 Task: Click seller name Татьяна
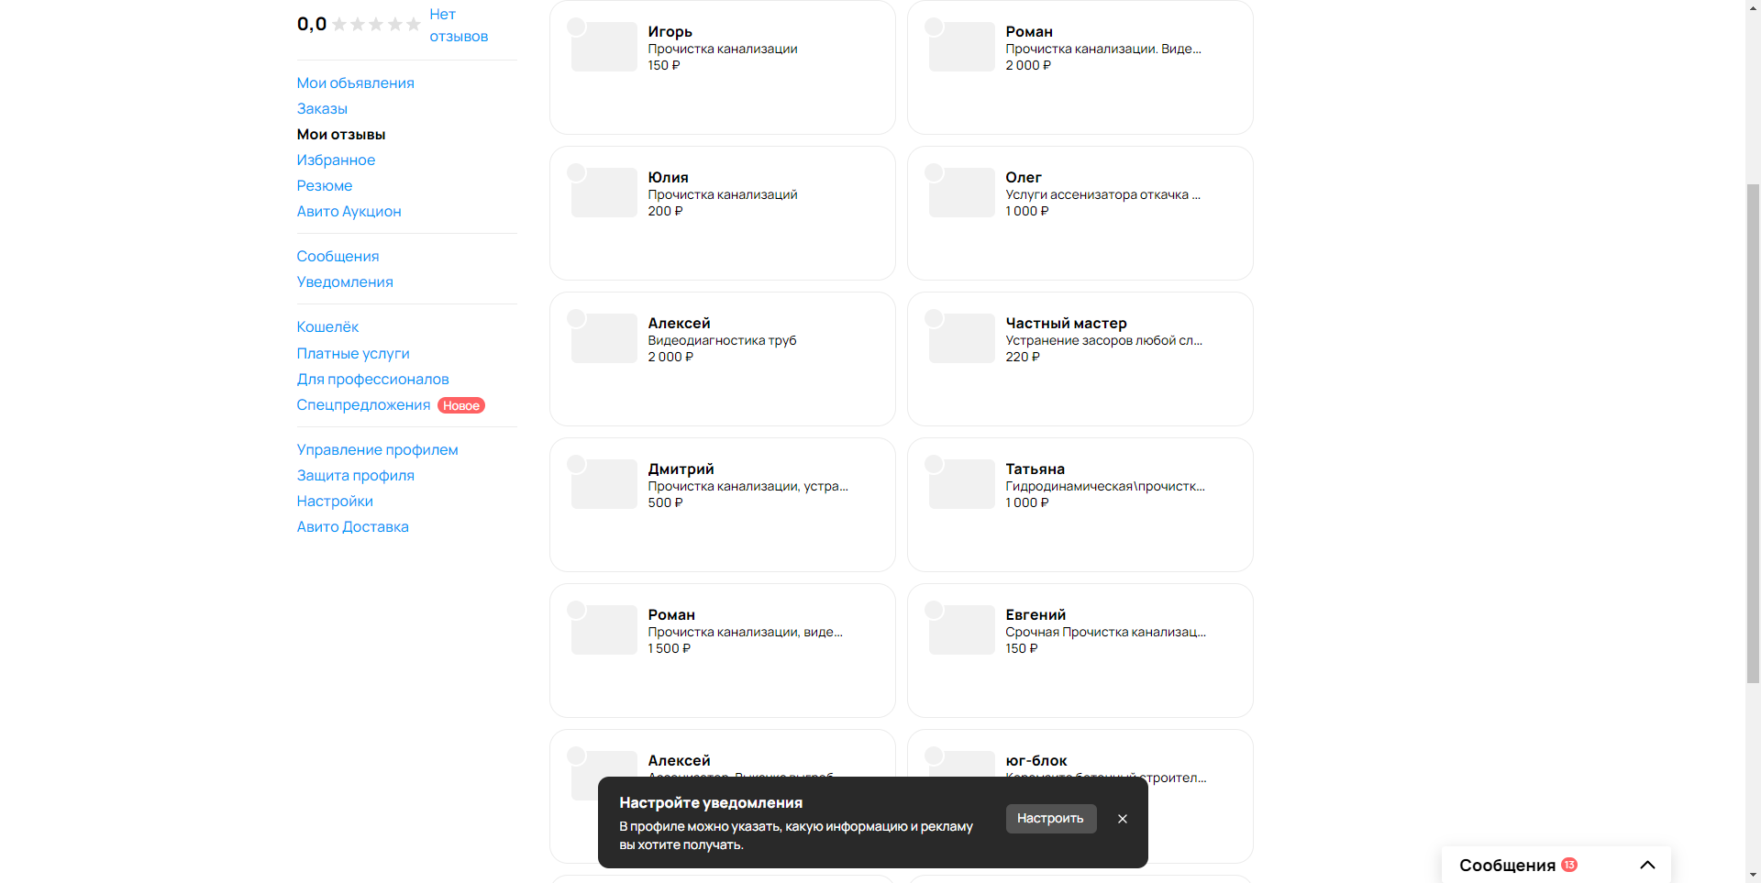pos(1035,469)
